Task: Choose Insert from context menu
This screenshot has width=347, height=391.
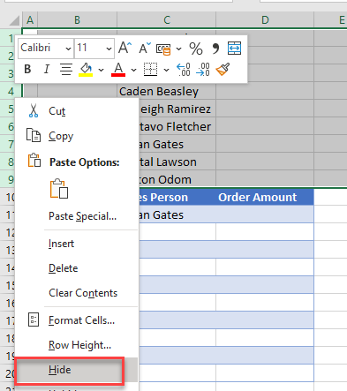Action: pyautogui.click(x=77, y=244)
